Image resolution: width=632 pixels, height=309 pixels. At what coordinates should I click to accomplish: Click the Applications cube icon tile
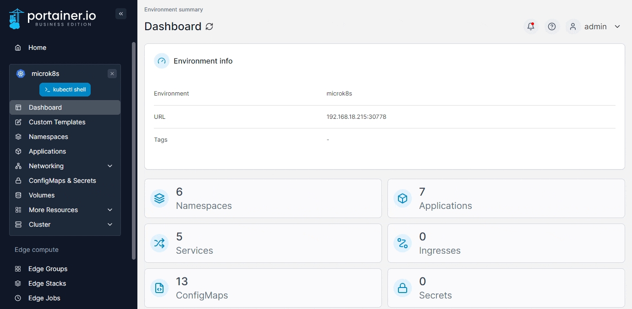pyautogui.click(x=403, y=198)
